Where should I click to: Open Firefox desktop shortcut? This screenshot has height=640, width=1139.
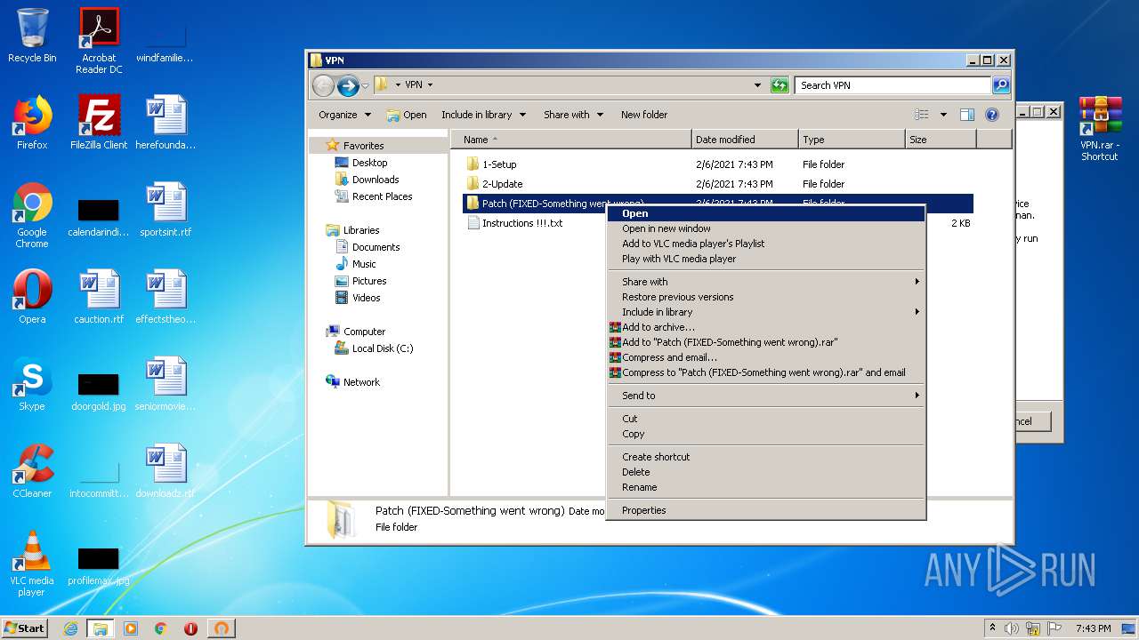pyautogui.click(x=32, y=123)
